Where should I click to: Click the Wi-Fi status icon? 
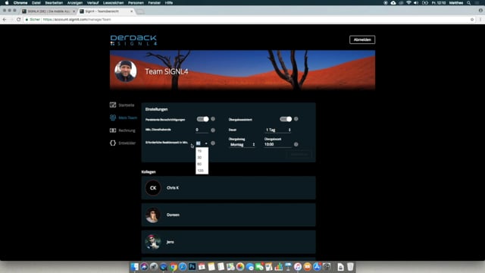(408, 3)
